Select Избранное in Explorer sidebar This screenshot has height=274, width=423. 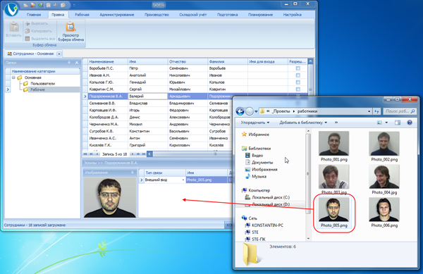pyautogui.click(x=255, y=134)
